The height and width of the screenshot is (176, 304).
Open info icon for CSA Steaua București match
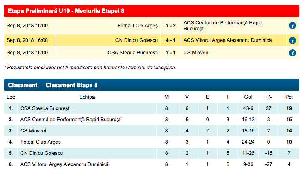pos(292,53)
